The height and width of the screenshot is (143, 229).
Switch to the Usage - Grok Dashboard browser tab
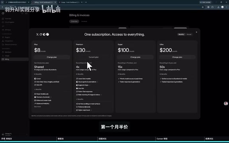point(70,2)
